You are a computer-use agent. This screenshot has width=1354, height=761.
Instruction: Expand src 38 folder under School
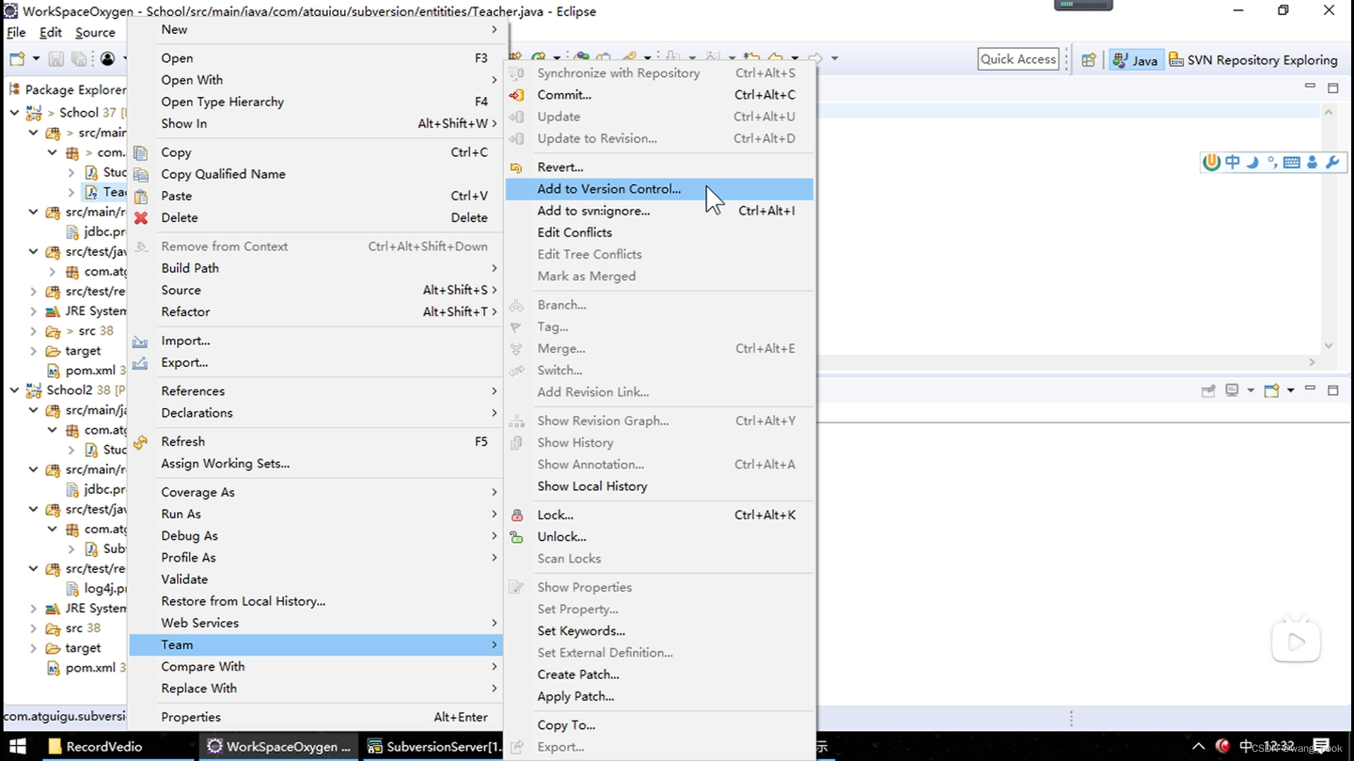coord(33,331)
